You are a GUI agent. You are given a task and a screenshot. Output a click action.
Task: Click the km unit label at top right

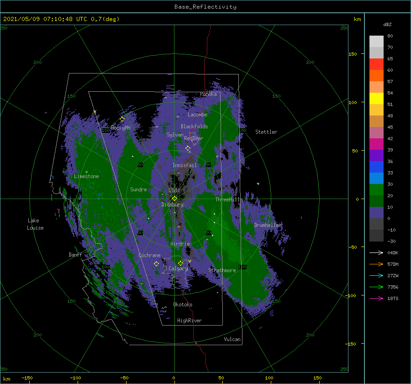pos(357,19)
